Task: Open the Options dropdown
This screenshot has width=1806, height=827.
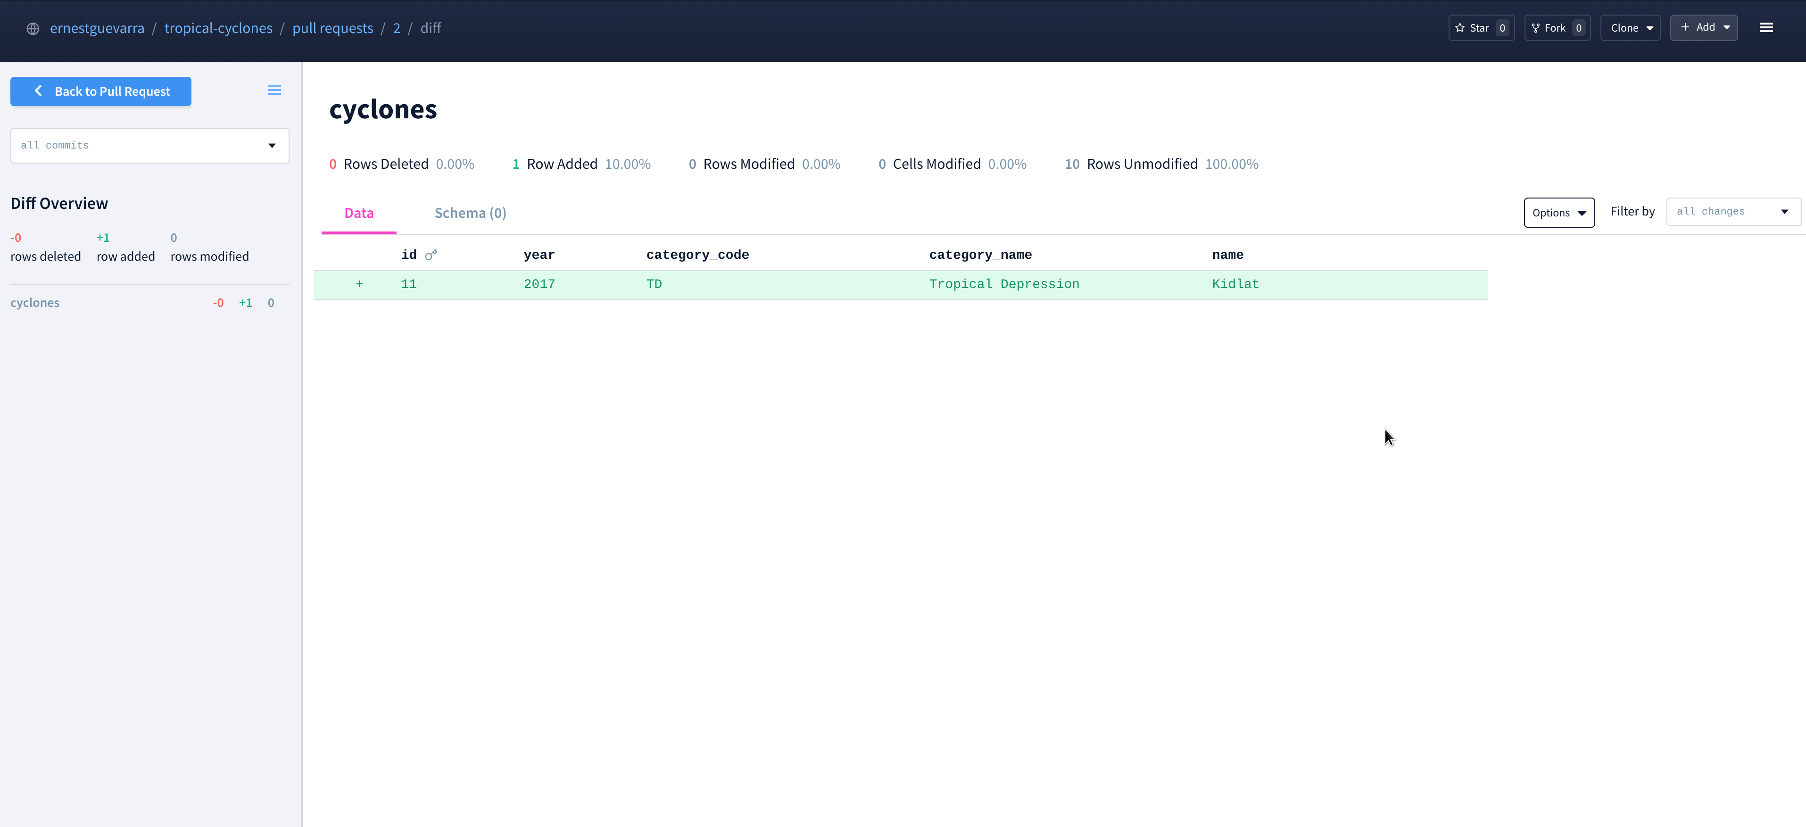Action: pos(1558,213)
